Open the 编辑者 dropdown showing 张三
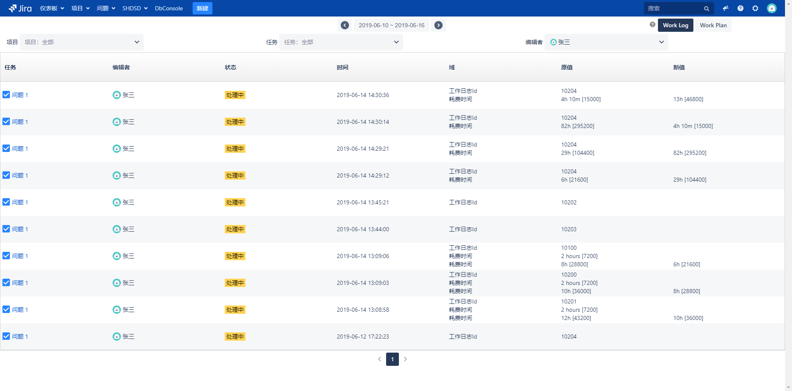 coord(606,42)
